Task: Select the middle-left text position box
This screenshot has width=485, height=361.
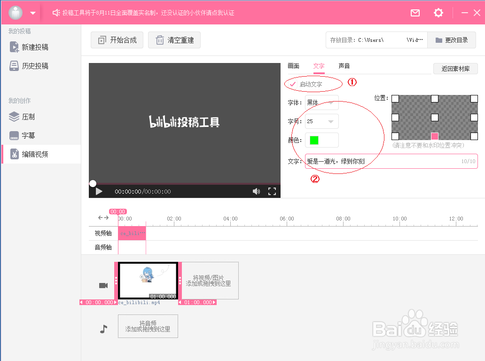Action: (x=395, y=118)
